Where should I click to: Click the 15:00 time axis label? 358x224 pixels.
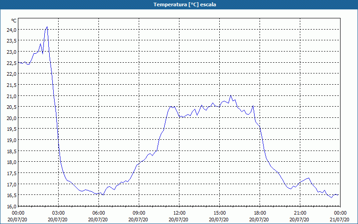tap(220, 213)
